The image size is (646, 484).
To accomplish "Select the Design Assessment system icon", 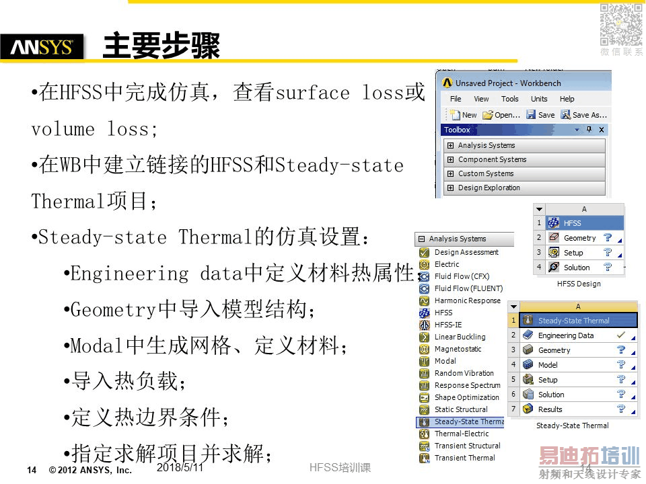I will click(x=424, y=252).
